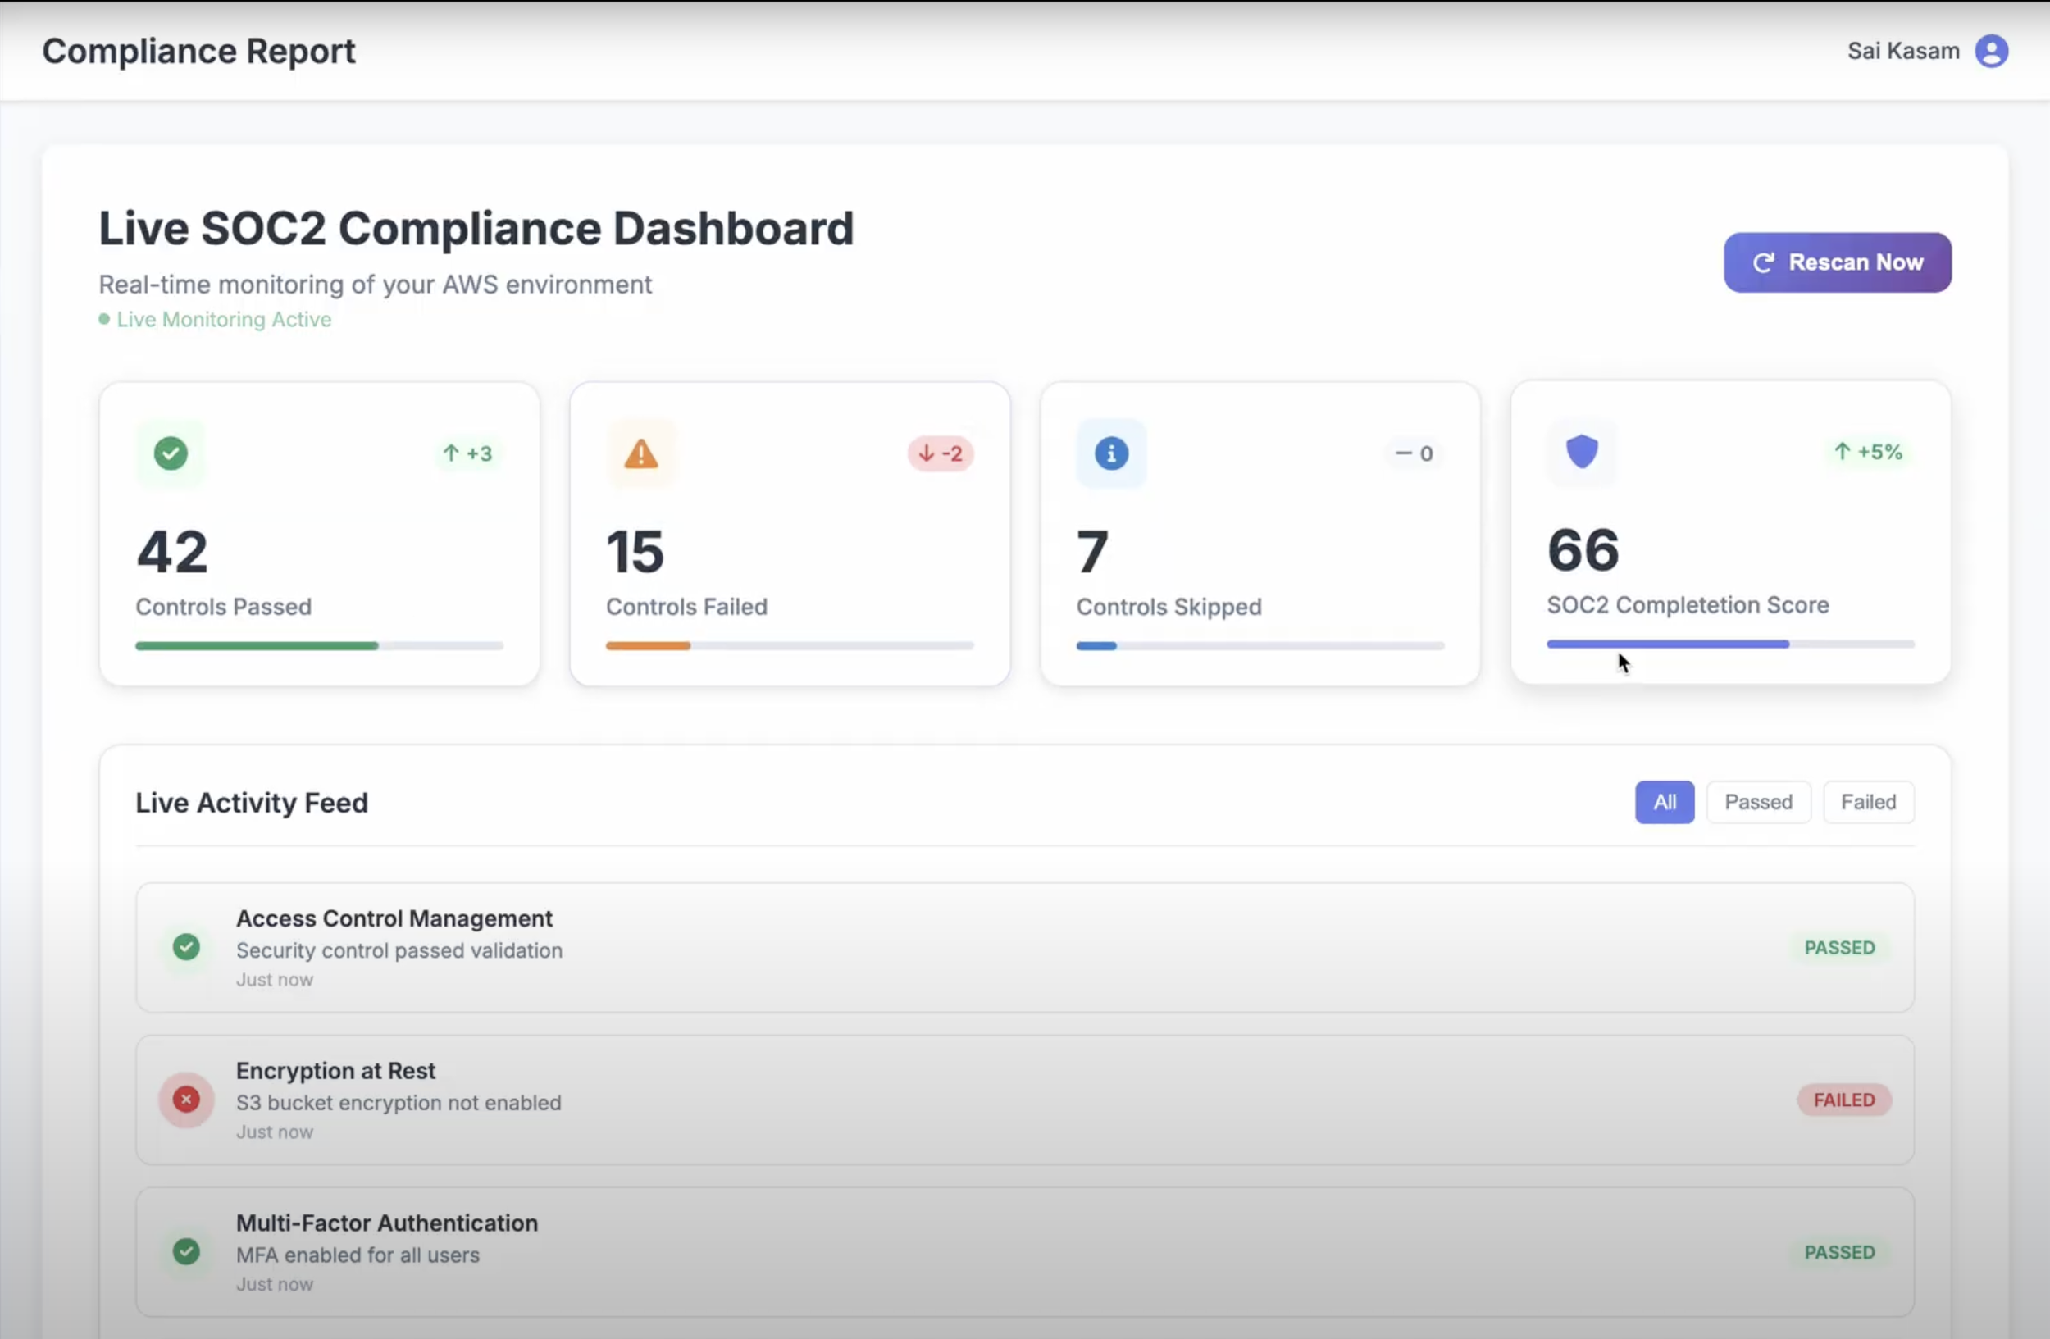Screen dimensions: 2050x1339
Task: Click the Sai Kasam username in header
Action: point(1902,51)
